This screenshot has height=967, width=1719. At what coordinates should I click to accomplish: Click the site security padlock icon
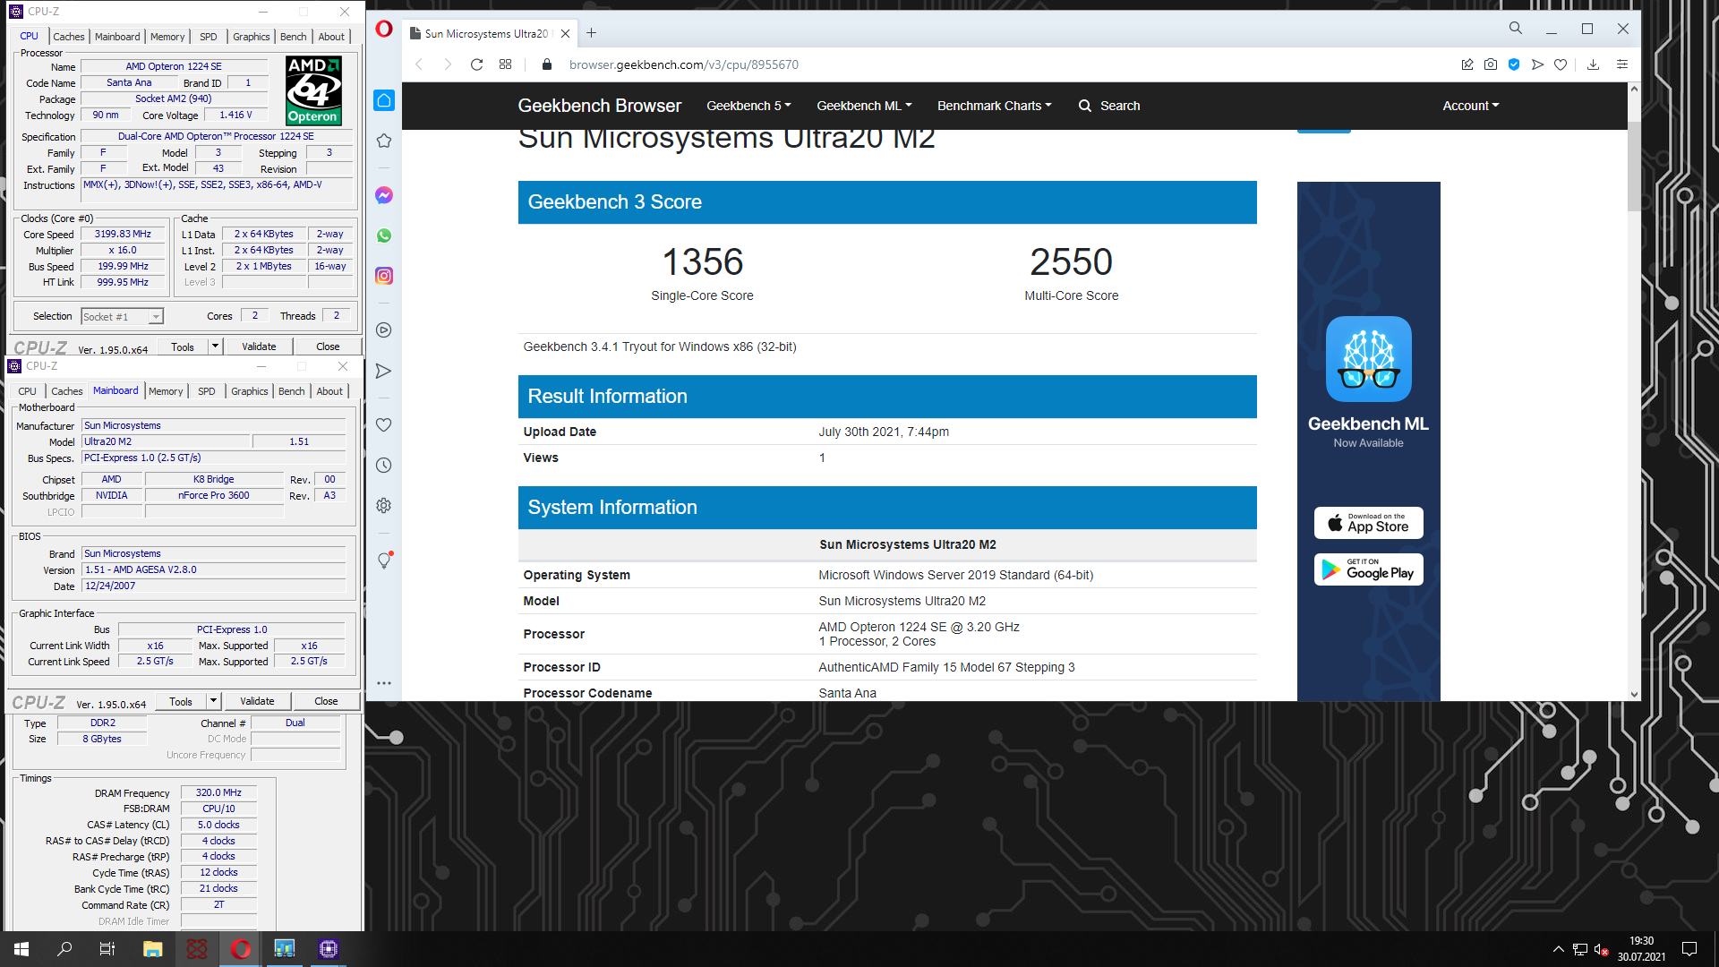click(x=547, y=64)
